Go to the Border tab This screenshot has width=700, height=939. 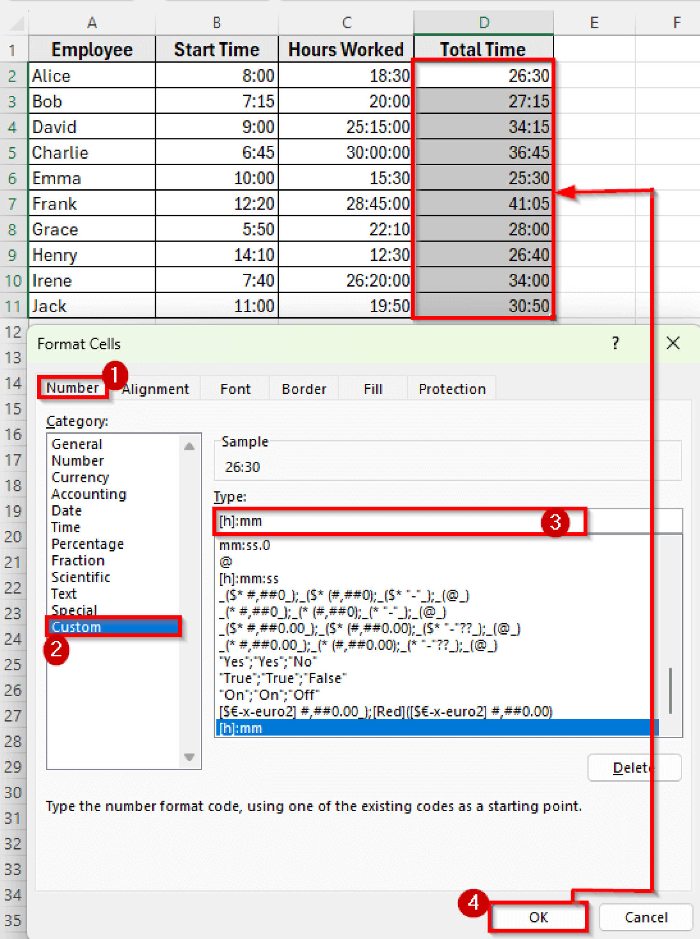coord(304,389)
